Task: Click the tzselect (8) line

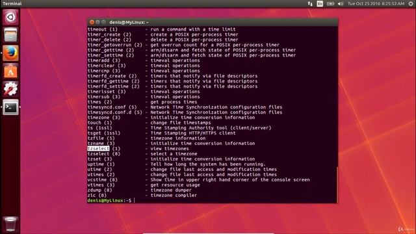Action: (104, 154)
